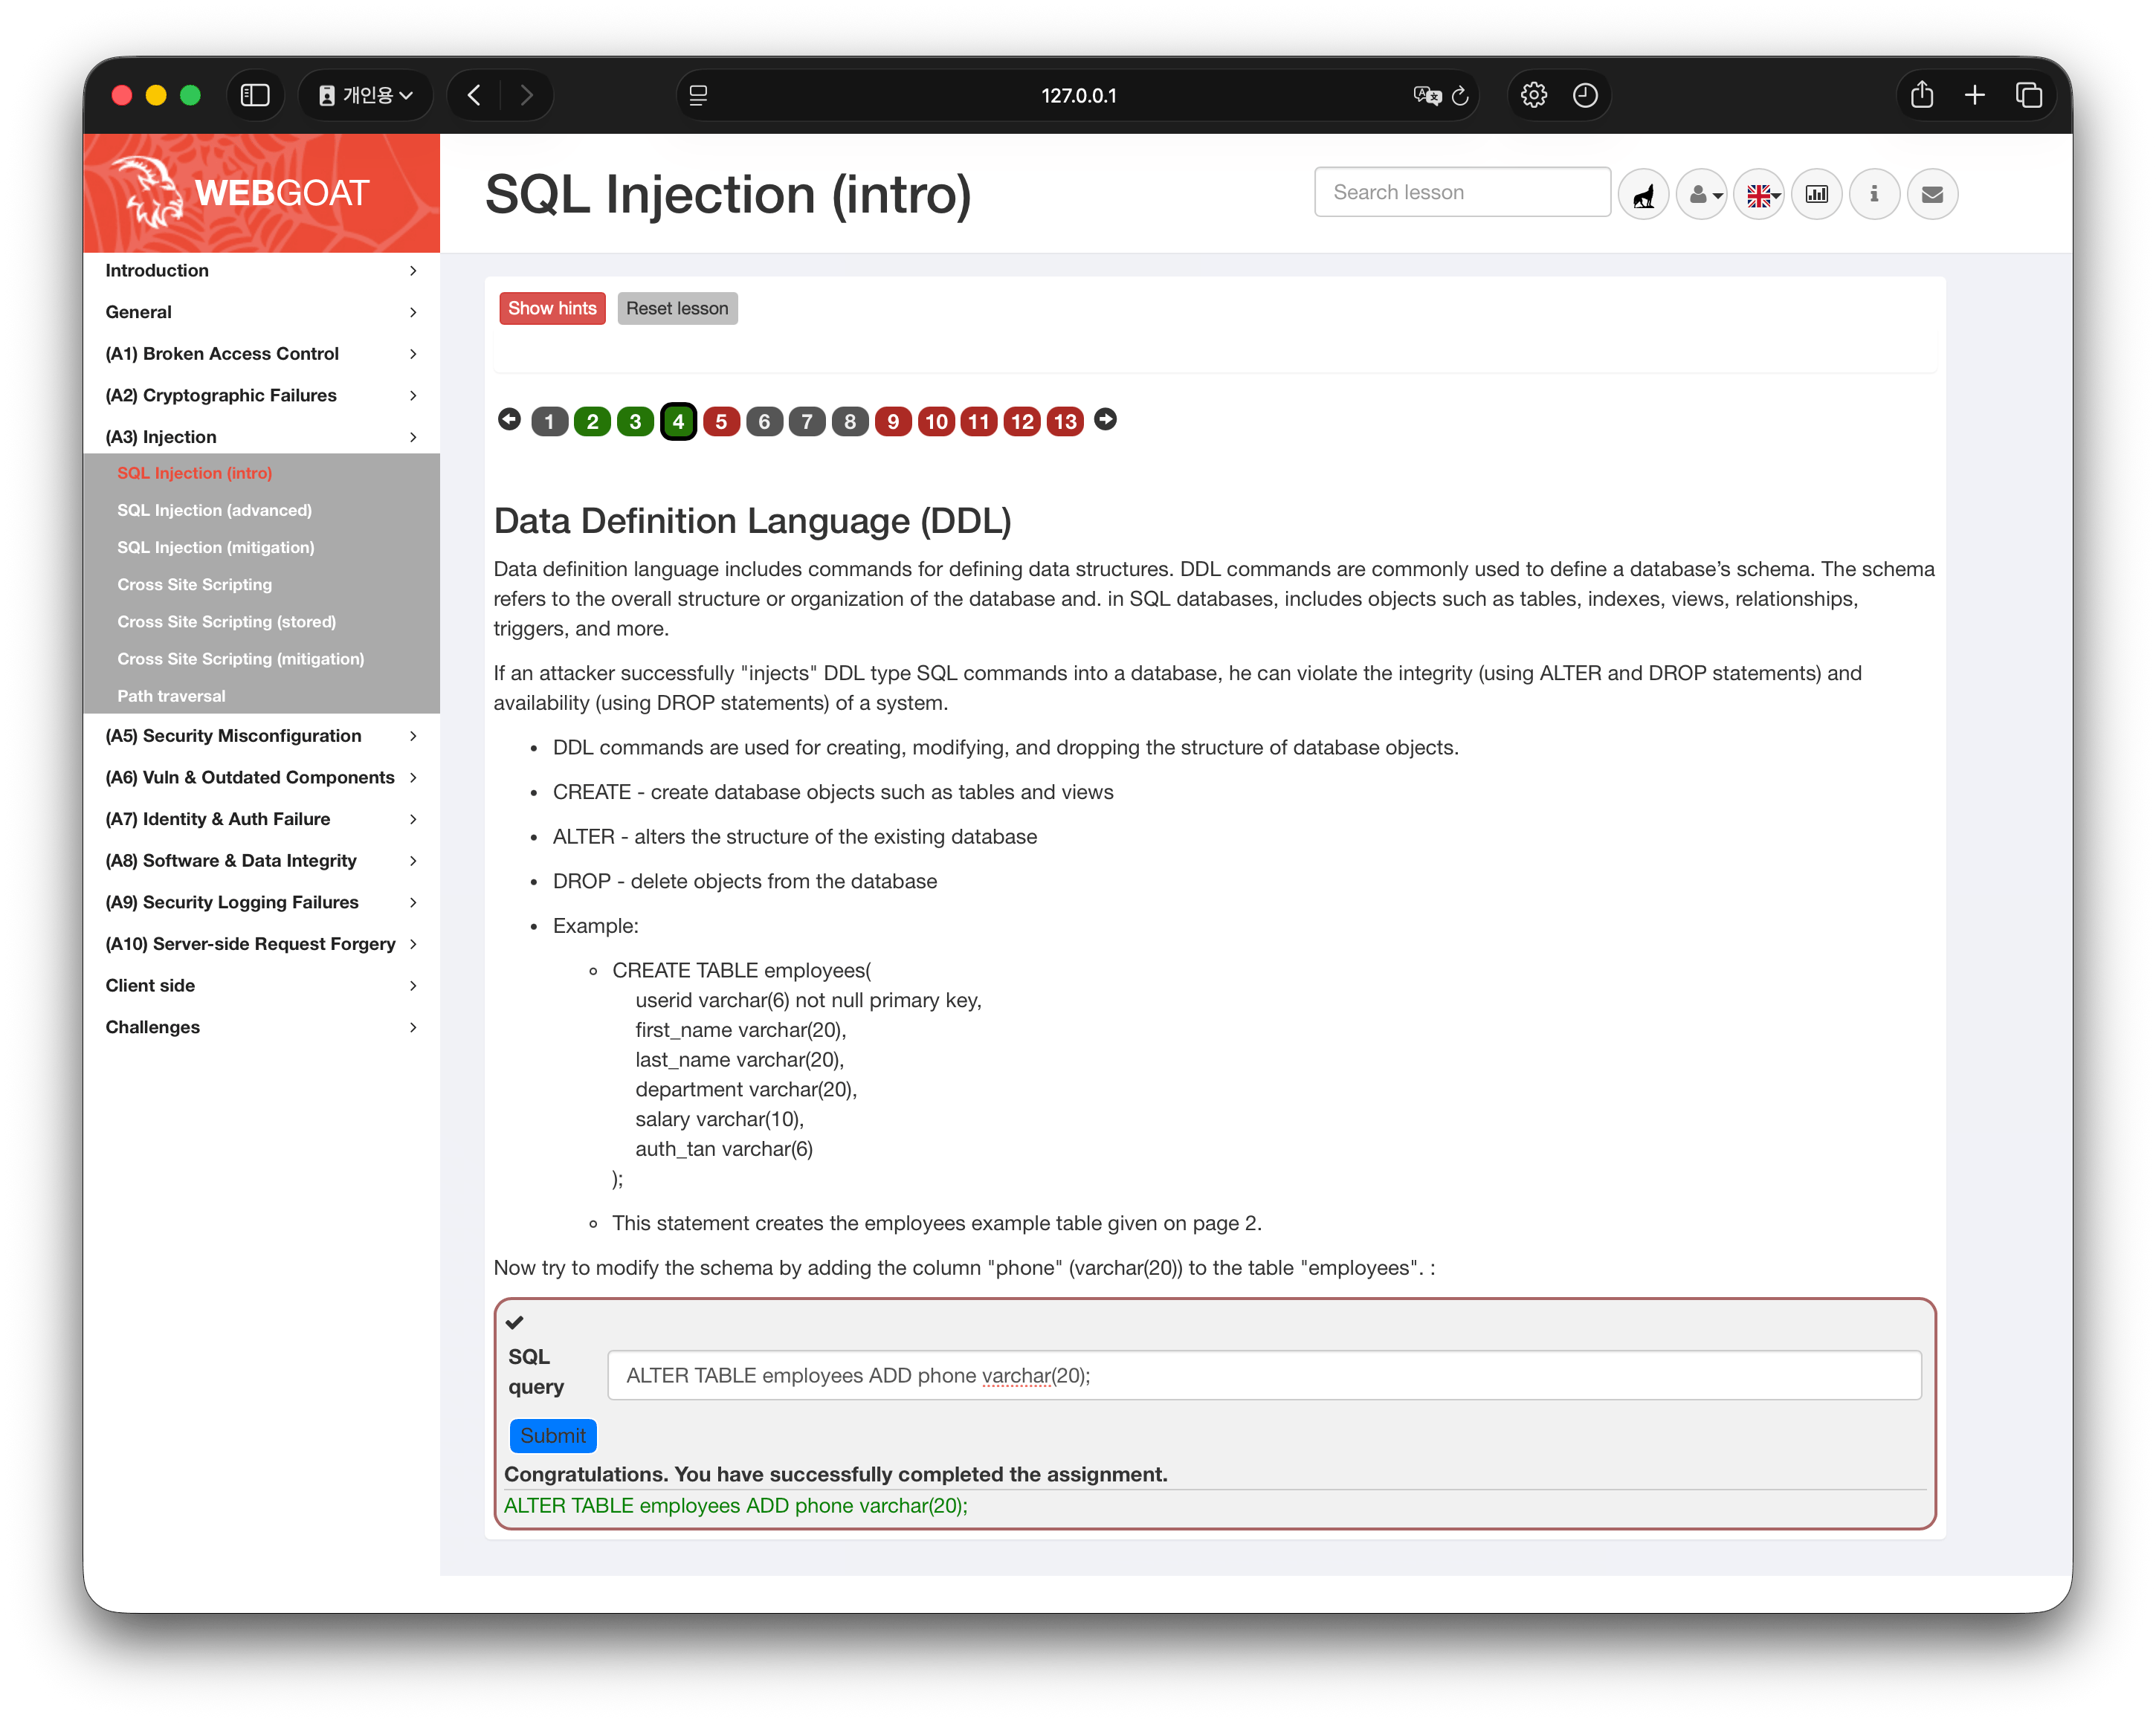
Task: Expand the General menu section
Action: tap(261, 312)
